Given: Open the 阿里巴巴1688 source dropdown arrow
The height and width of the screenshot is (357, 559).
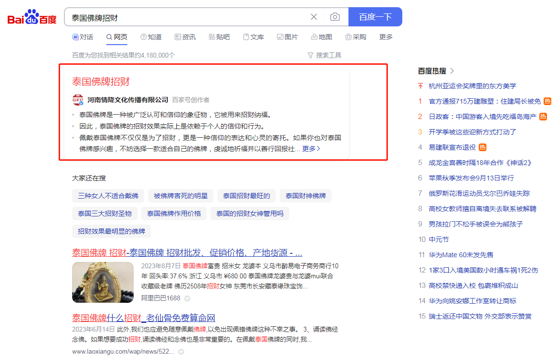Looking at the screenshot, I should point(187,298).
